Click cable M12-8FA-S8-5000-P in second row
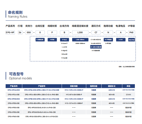The height and width of the screenshot is (124, 142). 74,95
